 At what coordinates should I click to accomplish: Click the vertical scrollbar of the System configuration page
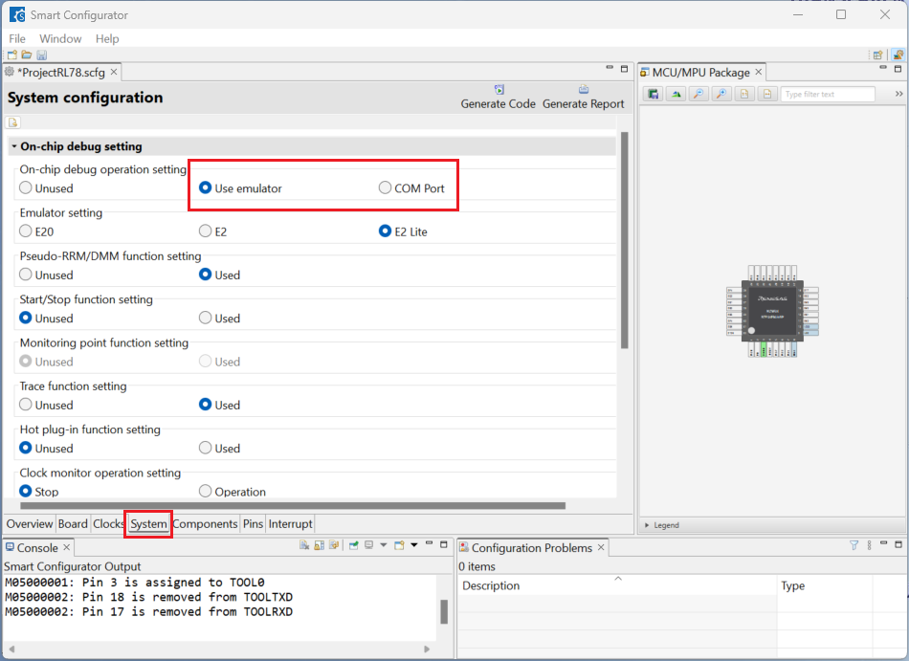pos(625,240)
